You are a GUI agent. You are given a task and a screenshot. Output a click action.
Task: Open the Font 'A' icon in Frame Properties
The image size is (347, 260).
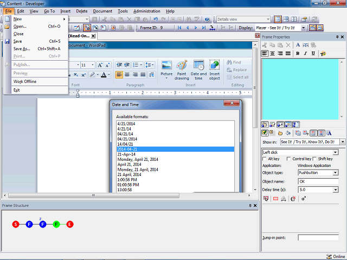(298, 45)
